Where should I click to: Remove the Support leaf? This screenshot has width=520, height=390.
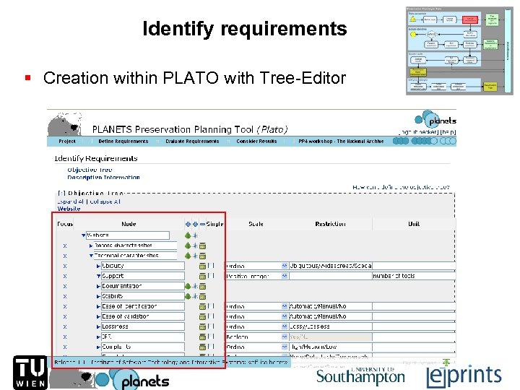point(203,276)
